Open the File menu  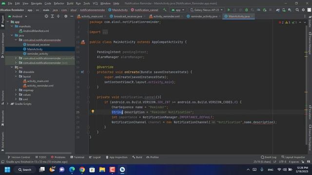[10, 3]
